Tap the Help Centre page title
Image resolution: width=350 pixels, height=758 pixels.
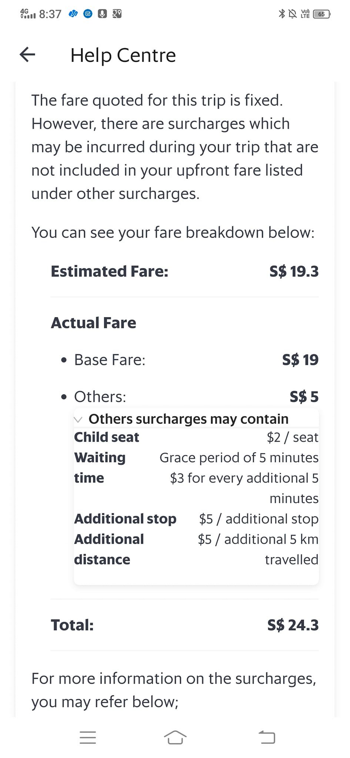pyautogui.click(x=123, y=55)
